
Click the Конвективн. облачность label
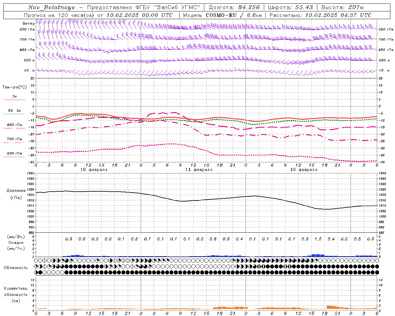16,292
